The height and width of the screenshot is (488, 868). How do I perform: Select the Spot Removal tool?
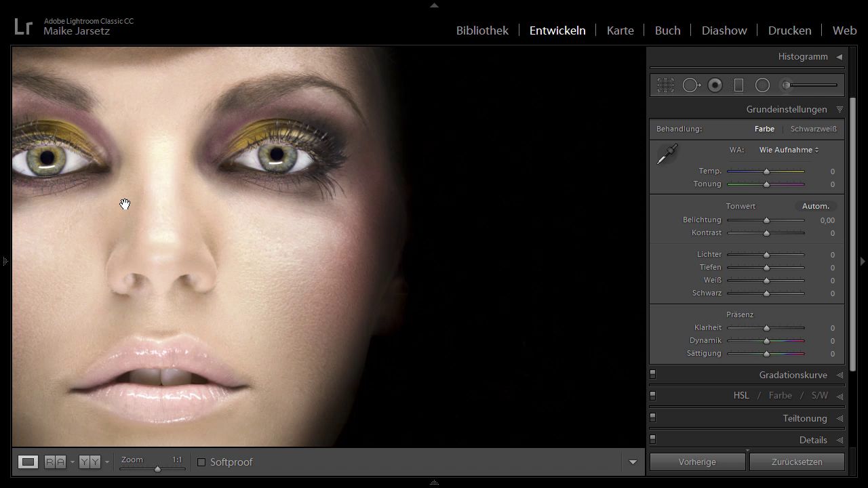[x=691, y=85]
